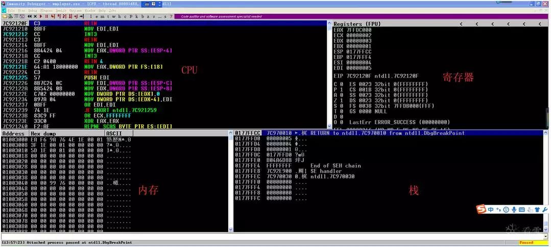Open the file folder icon in toolbar

4,16
